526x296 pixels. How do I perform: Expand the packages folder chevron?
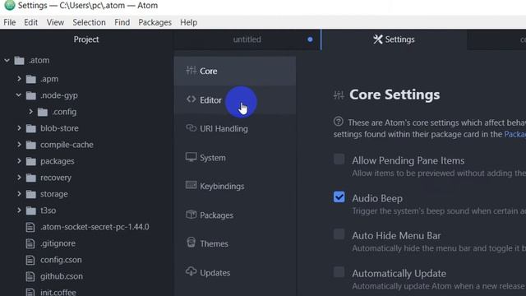19,161
